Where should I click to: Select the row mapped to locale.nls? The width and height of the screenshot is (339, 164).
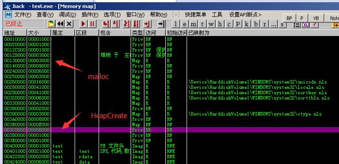coord(171,87)
